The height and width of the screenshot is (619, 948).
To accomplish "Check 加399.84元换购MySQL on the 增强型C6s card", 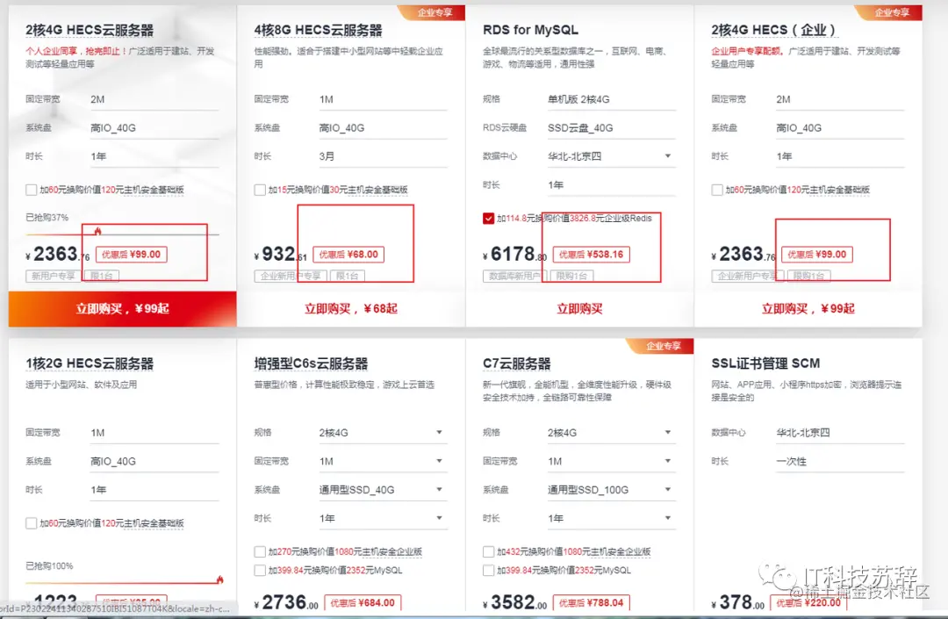I will tap(260, 571).
